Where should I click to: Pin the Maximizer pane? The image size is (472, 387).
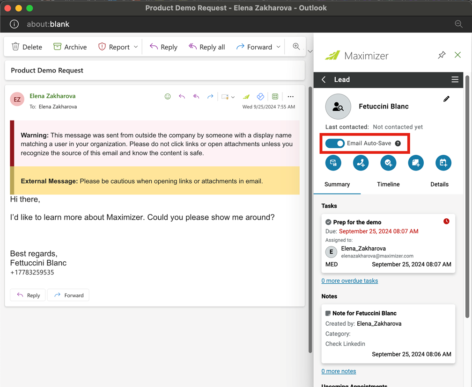pyautogui.click(x=442, y=55)
